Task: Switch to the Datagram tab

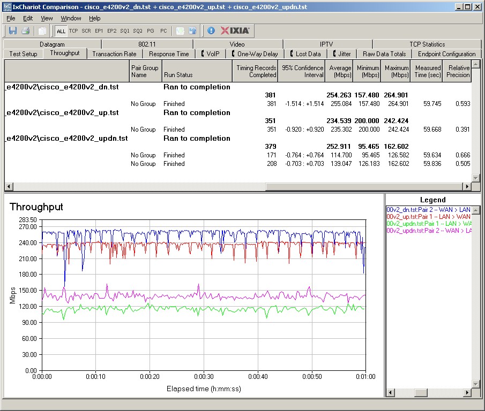Action: click(52, 44)
